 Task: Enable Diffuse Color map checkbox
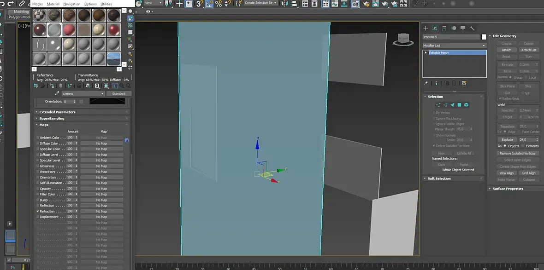pyautogui.click(x=38, y=144)
